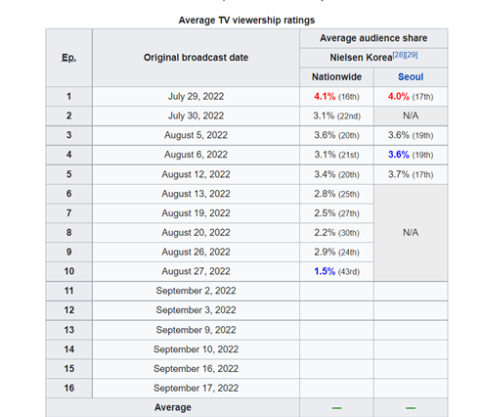Screen dimensions: 481x417
Task: Select episode number 7 cell
Action: [68, 213]
